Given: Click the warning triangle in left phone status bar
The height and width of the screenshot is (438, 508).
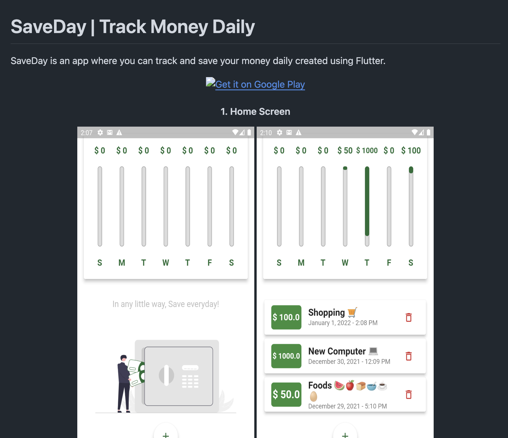Looking at the screenshot, I should [x=119, y=133].
